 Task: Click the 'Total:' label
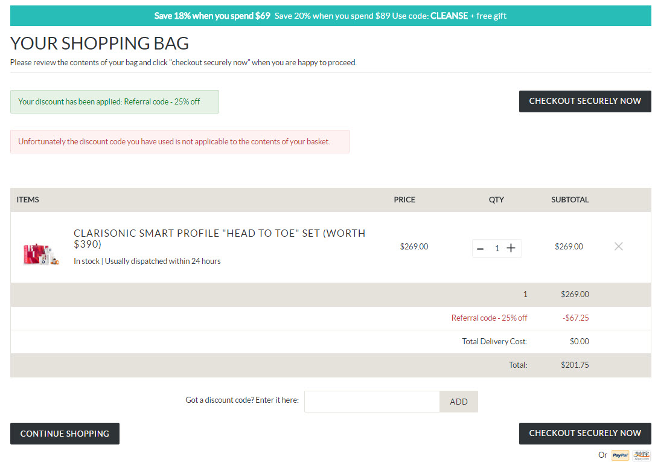click(x=518, y=365)
